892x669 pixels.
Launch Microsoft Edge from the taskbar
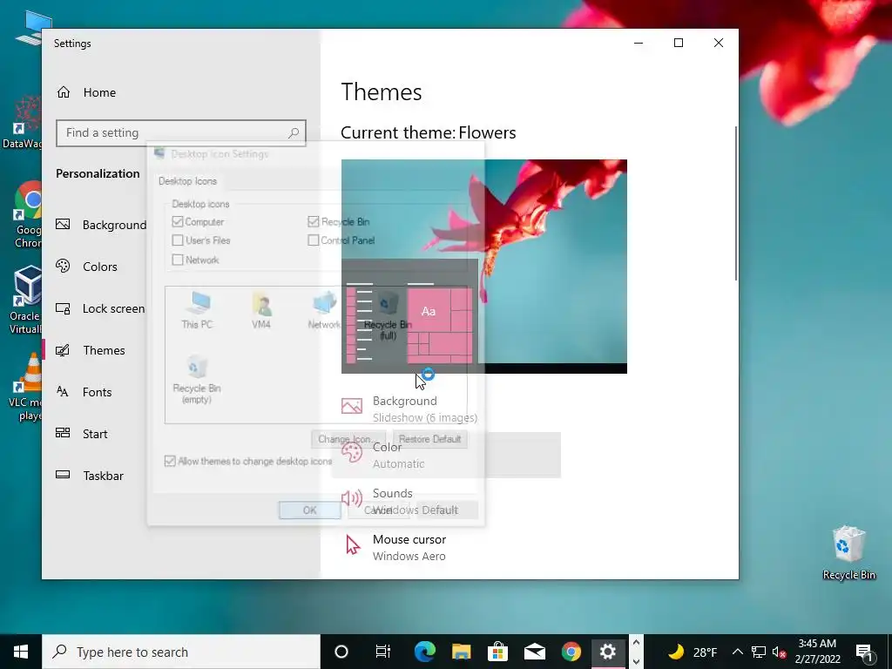[x=424, y=652]
